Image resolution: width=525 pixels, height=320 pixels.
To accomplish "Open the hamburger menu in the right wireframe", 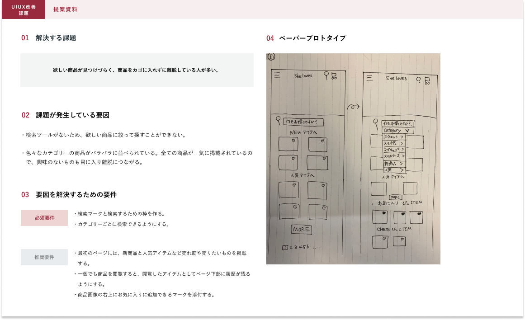I will pos(369,79).
